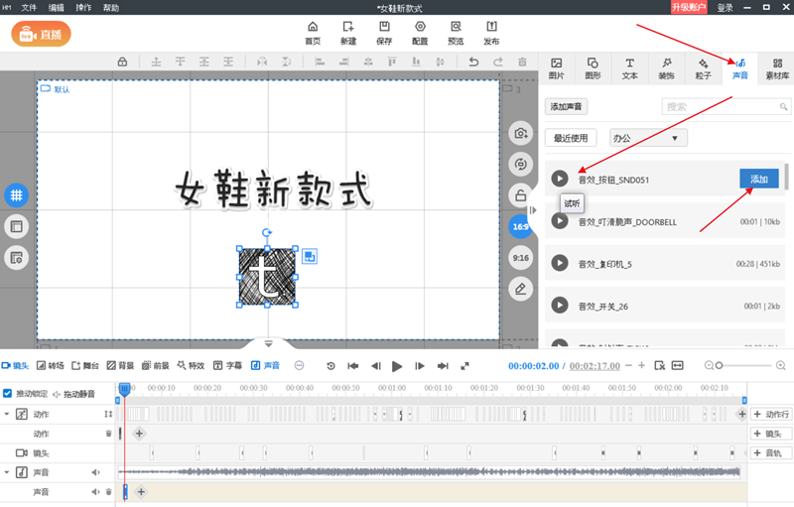Undo the last action

[x=473, y=62]
